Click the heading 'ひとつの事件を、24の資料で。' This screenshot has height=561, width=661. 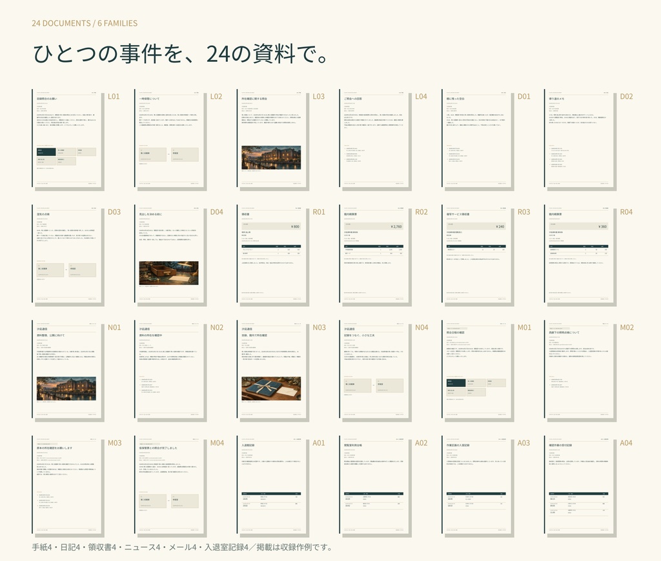[181, 54]
